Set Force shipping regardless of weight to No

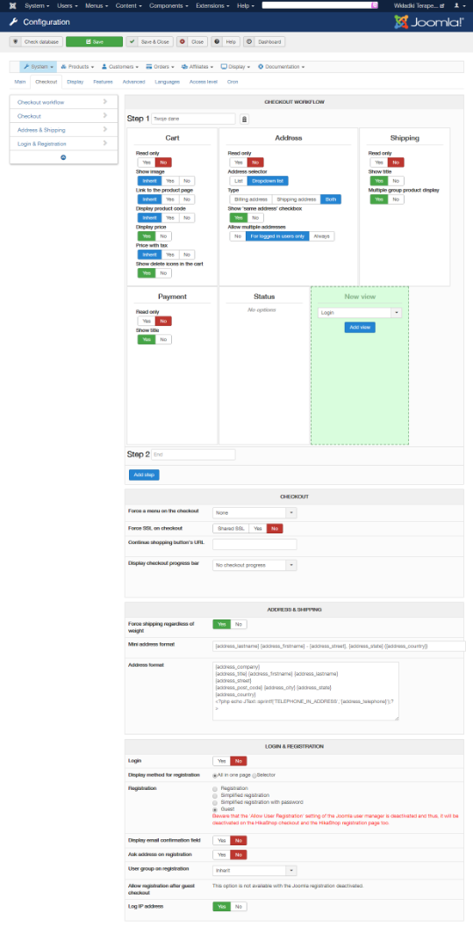pyautogui.click(x=239, y=624)
